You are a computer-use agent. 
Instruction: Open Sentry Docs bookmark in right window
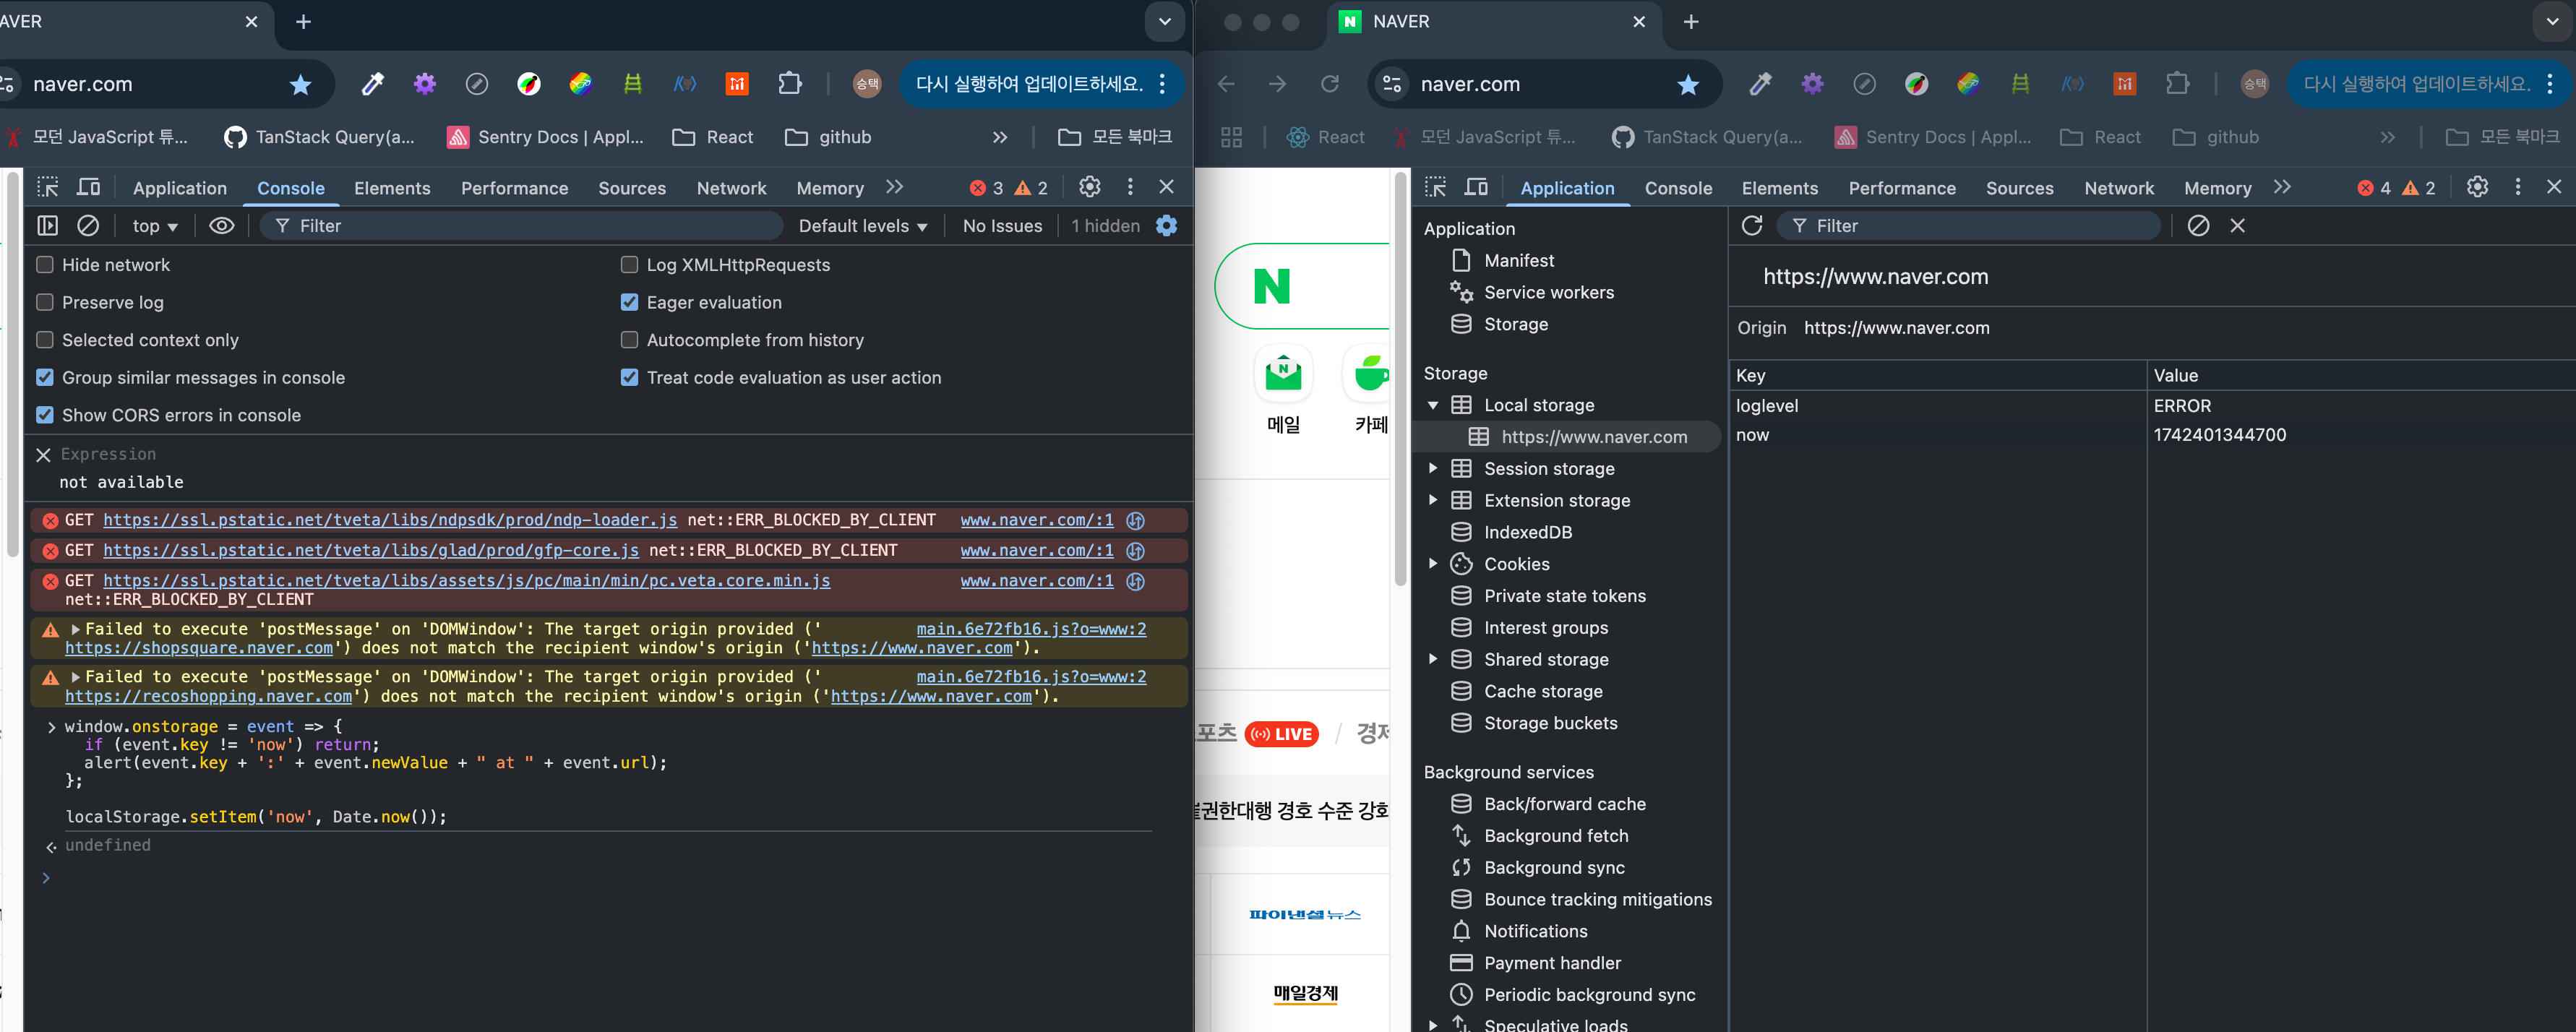pyautogui.click(x=1933, y=137)
